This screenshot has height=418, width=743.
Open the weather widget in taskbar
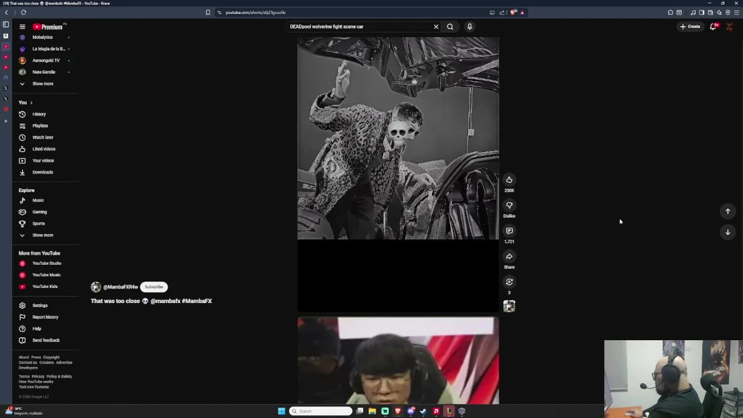[23, 411]
